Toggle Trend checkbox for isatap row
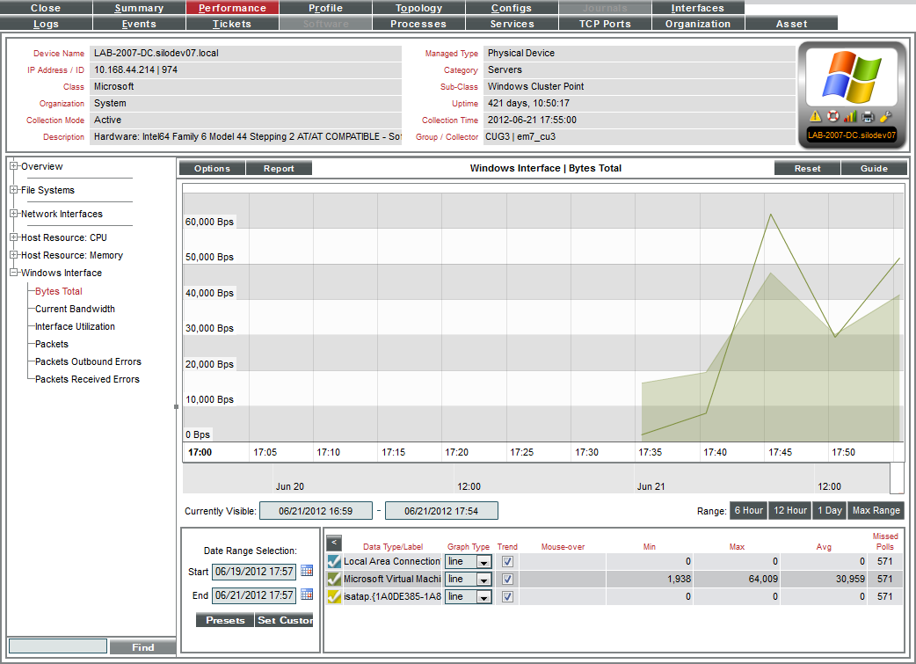 [x=507, y=596]
